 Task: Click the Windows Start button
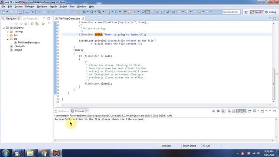(6, 153)
